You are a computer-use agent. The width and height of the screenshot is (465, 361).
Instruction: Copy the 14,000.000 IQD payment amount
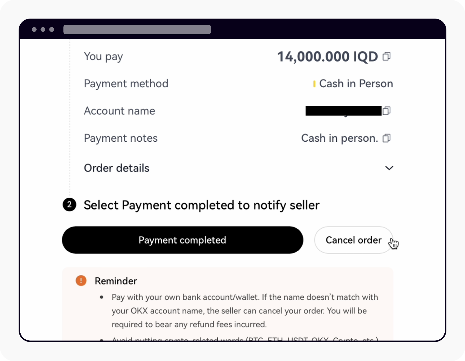click(x=387, y=56)
